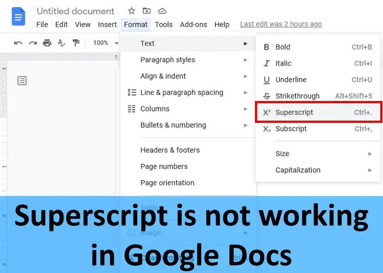383x273 pixels.
Task: Open the Insert menu
Action: click(x=107, y=25)
